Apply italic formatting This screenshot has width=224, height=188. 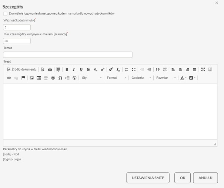click(74, 69)
